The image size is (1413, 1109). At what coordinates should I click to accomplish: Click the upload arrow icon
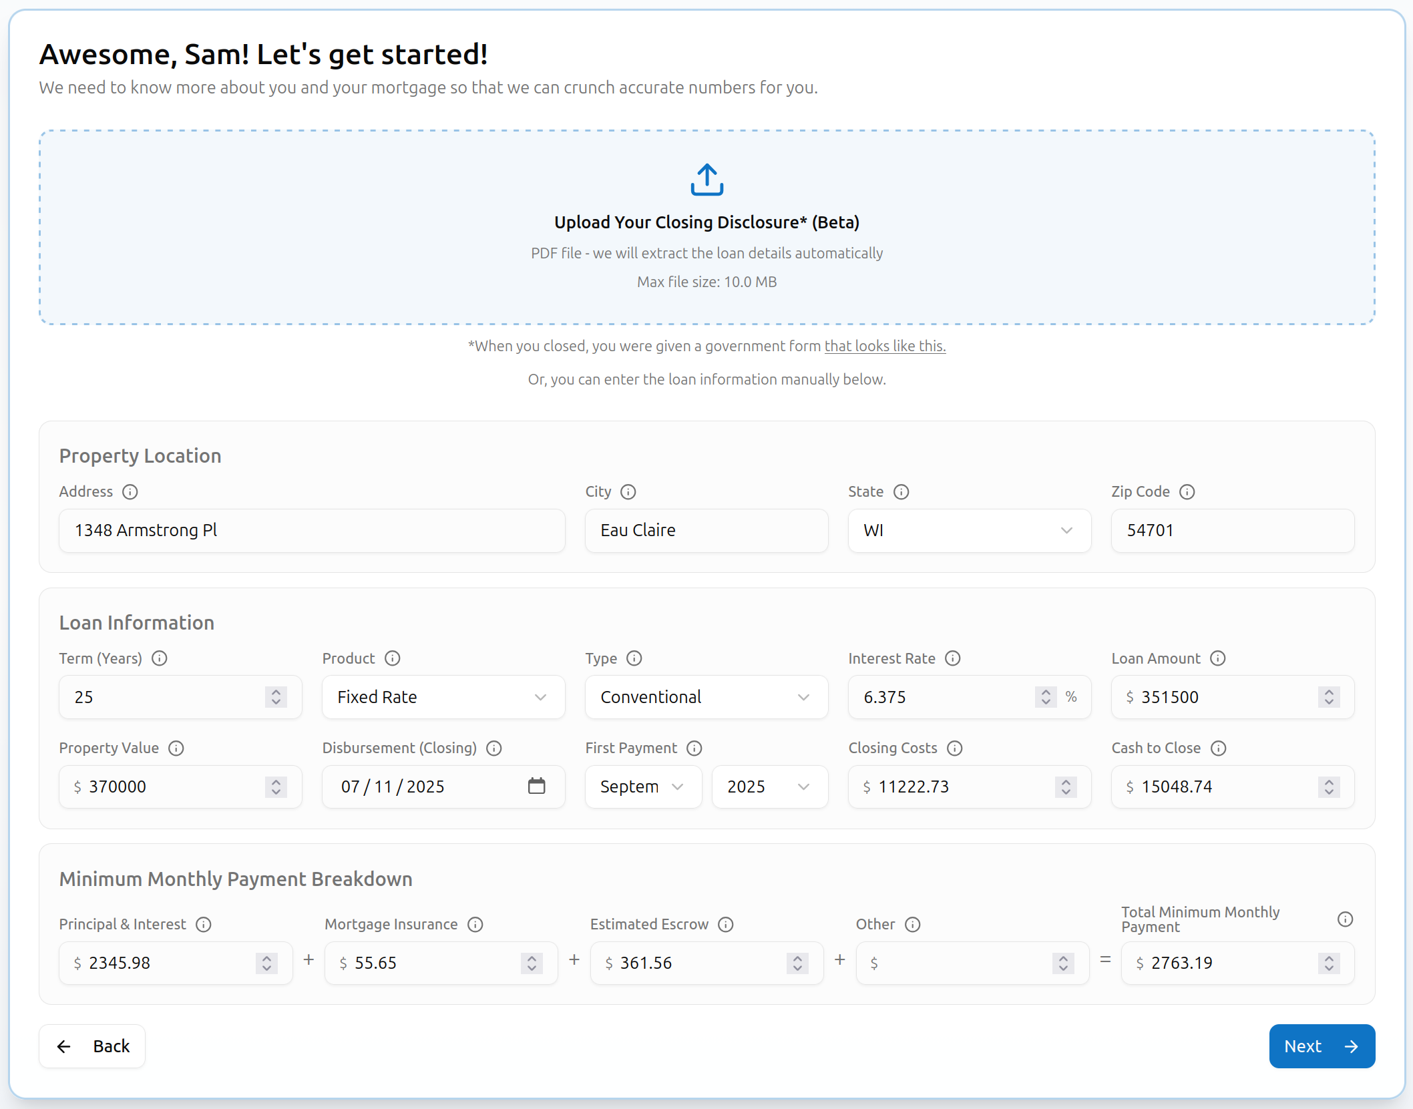(x=706, y=180)
